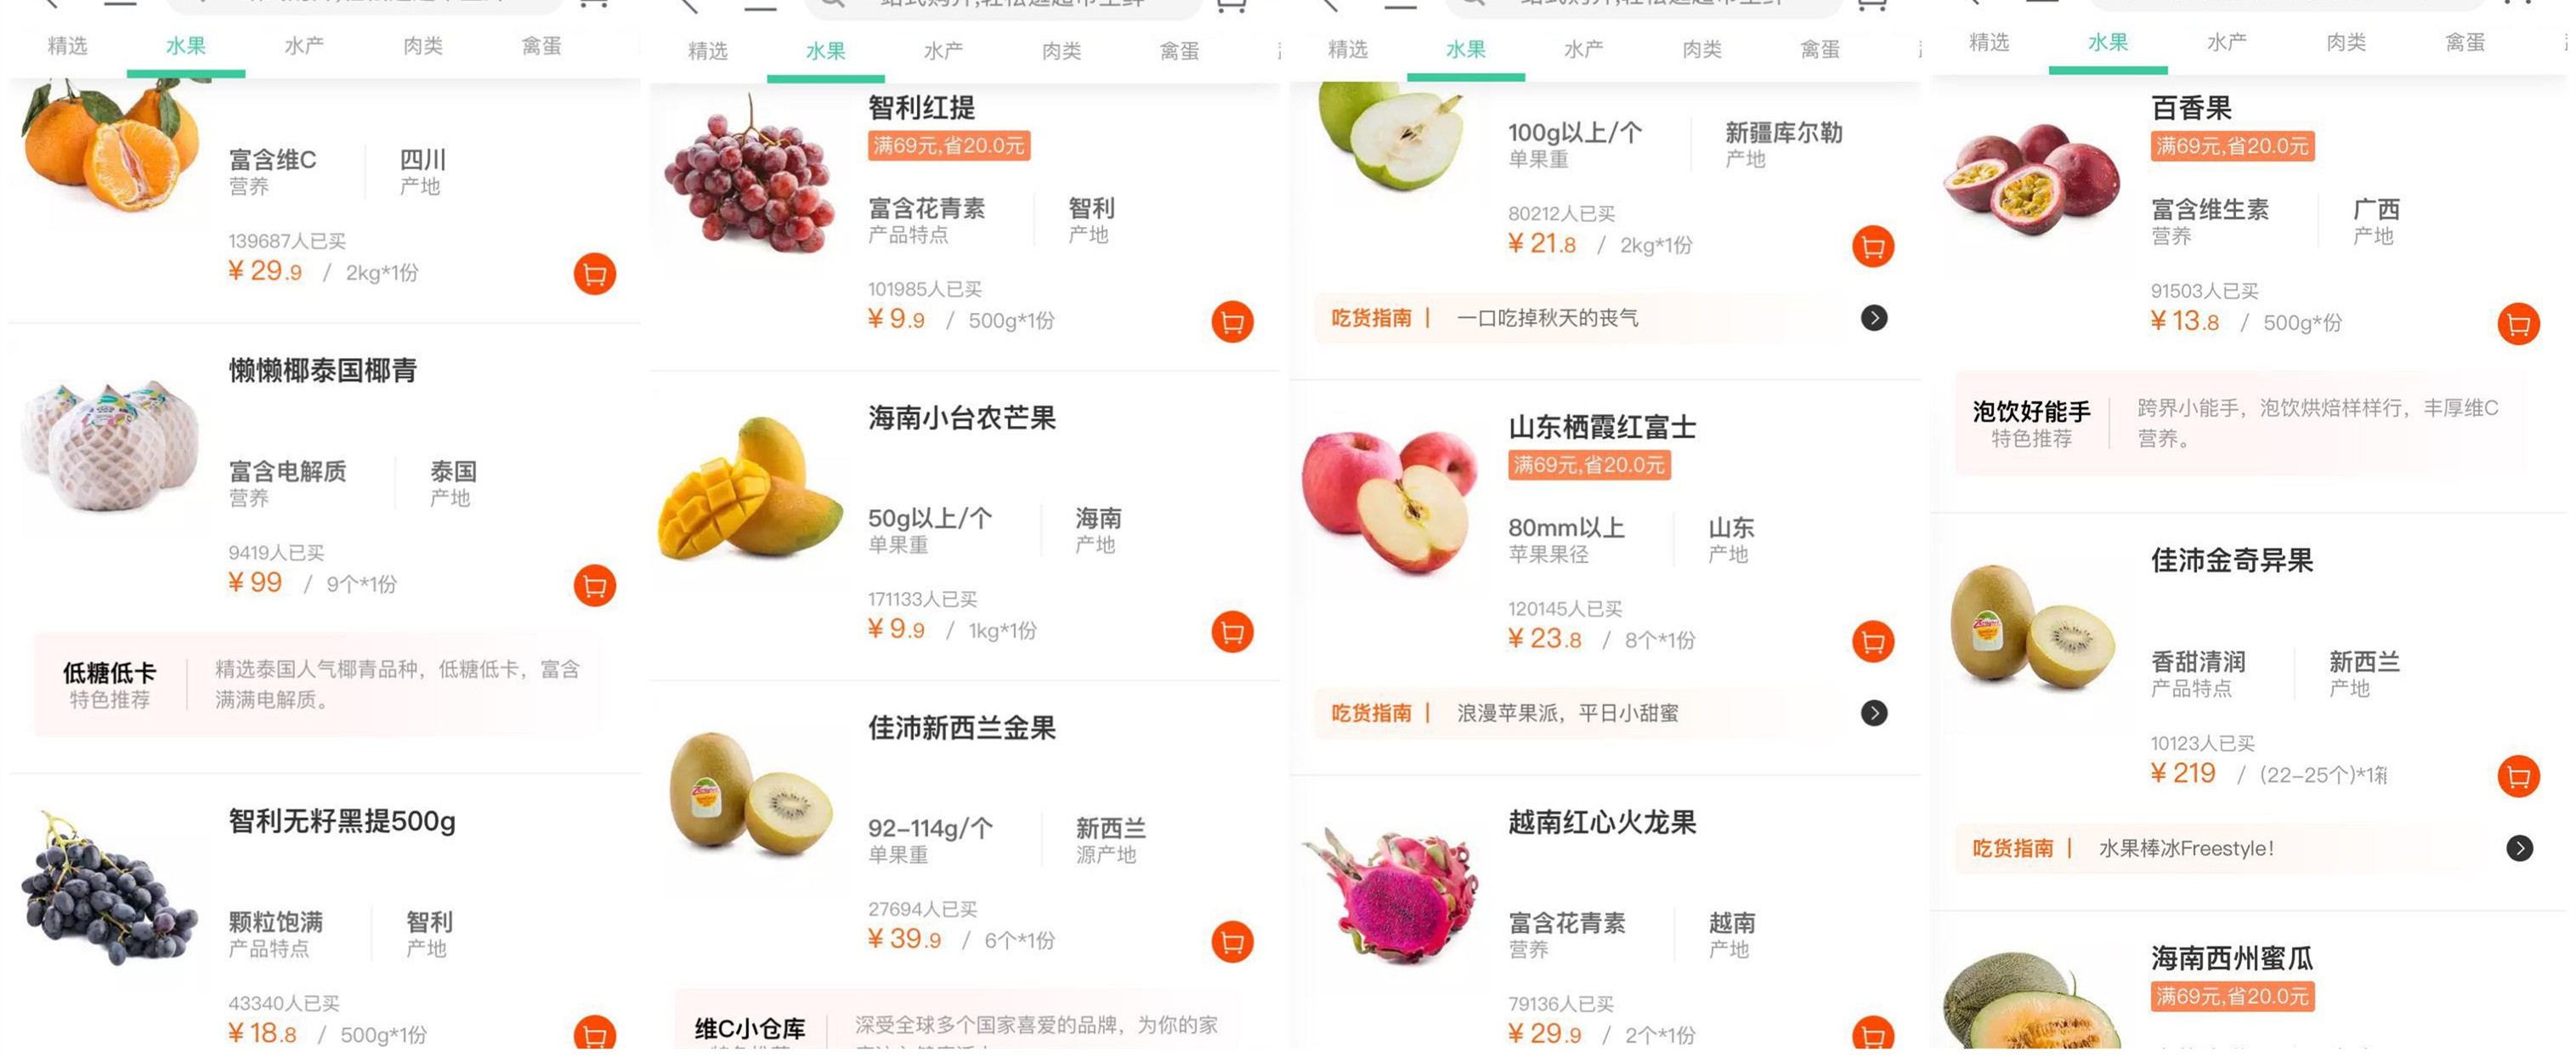Image resolution: width=2576 pixels, height=1057 pixels.
Task: Expand 浪漫苹果派 guide arrow
Action: pos(1874,713)
